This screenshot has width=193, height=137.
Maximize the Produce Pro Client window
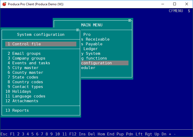click(x=175, y=4)
